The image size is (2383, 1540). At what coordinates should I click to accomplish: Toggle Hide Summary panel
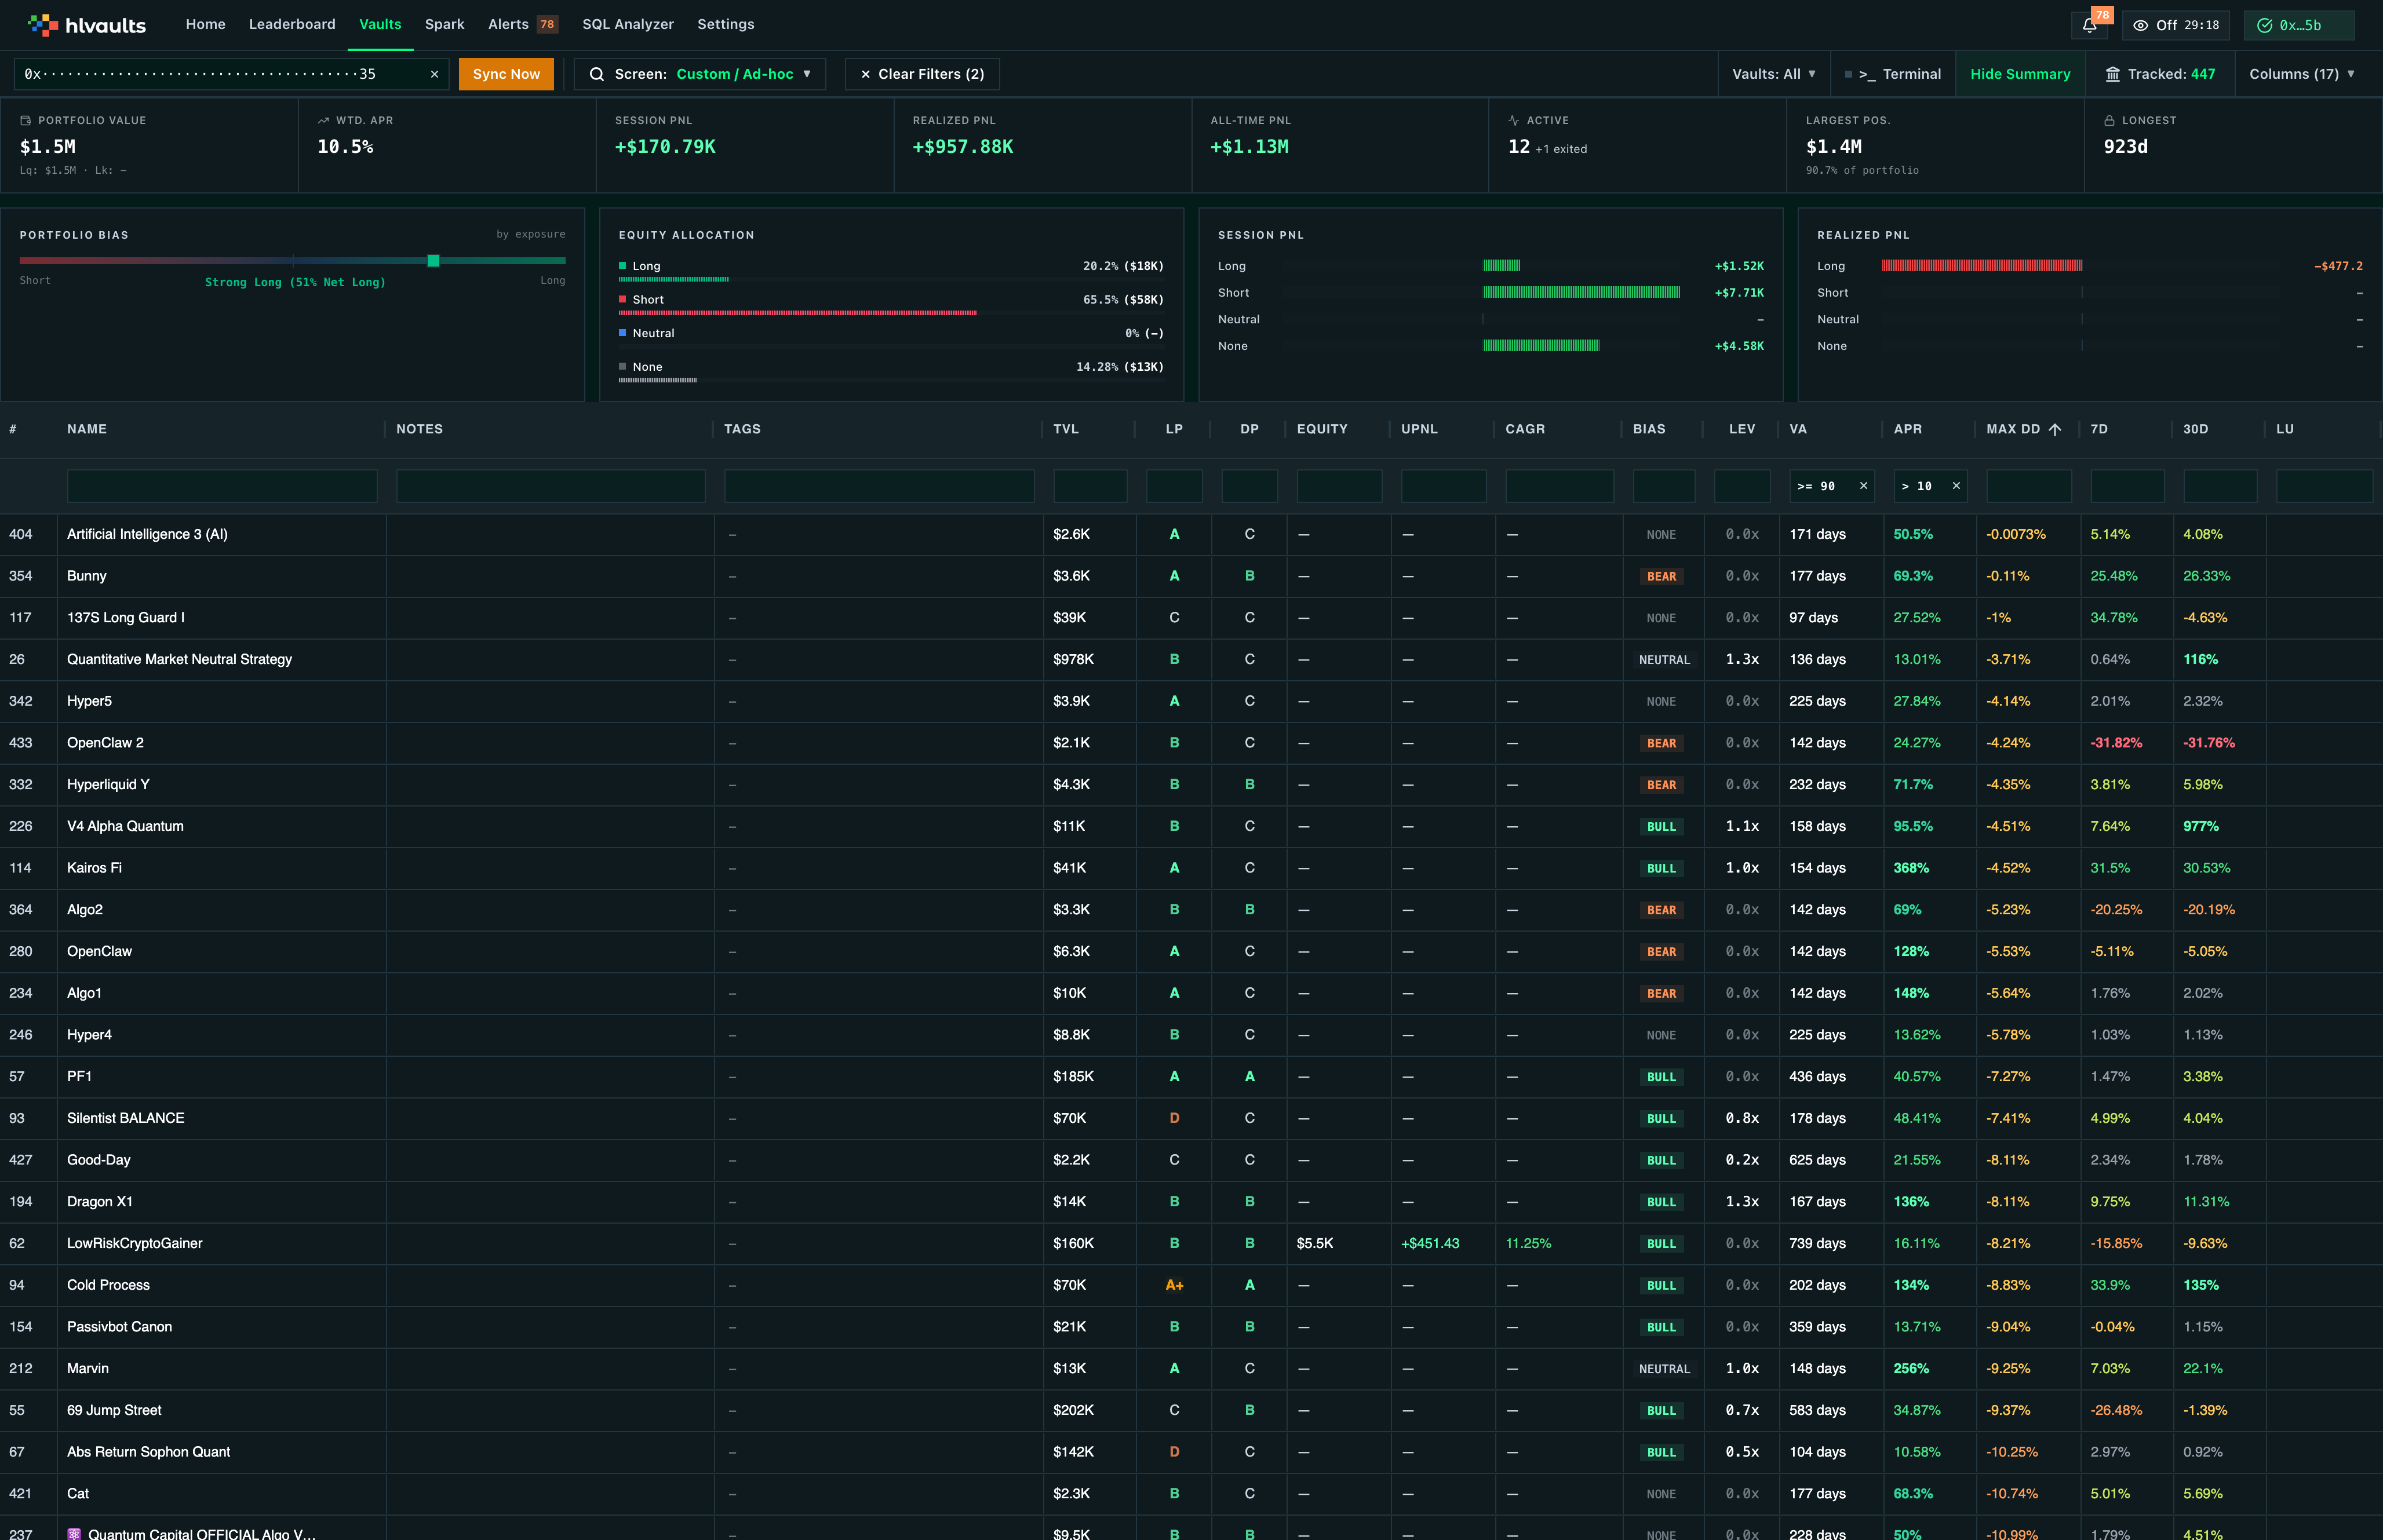coord(2020,74)
